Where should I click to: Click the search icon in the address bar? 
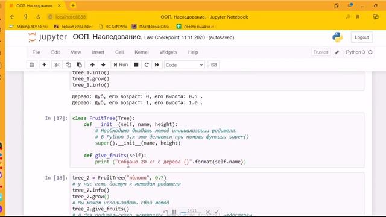point(348,17)
